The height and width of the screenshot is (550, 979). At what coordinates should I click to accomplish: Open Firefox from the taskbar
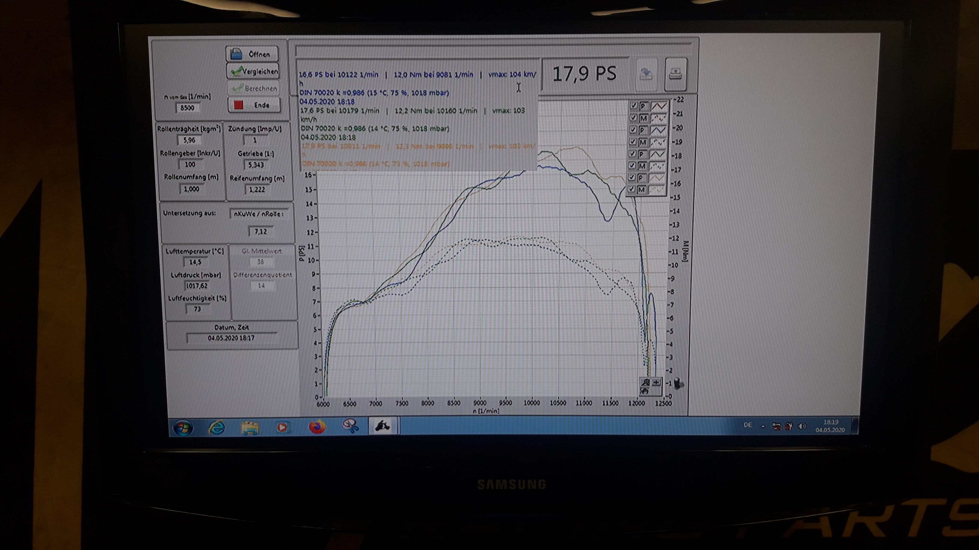tap(317, 427)
